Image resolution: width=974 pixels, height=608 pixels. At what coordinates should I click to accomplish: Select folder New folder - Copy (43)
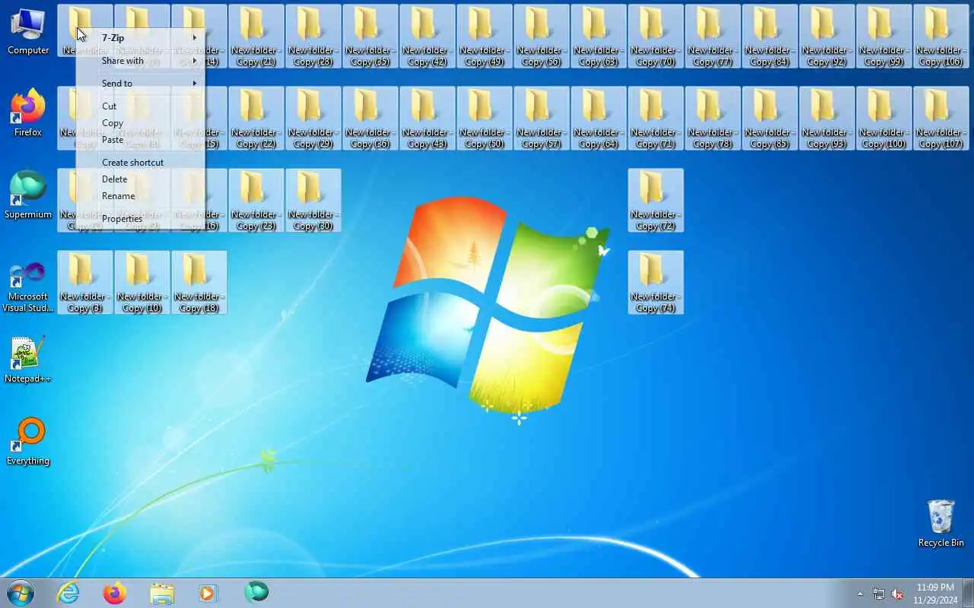[x=428, y=119]
